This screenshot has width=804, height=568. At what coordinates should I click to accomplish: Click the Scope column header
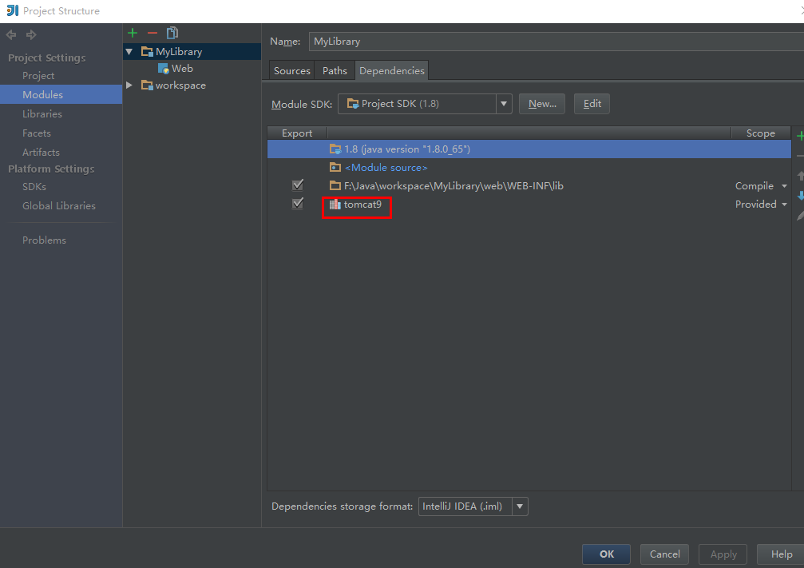tap(760, 133)
